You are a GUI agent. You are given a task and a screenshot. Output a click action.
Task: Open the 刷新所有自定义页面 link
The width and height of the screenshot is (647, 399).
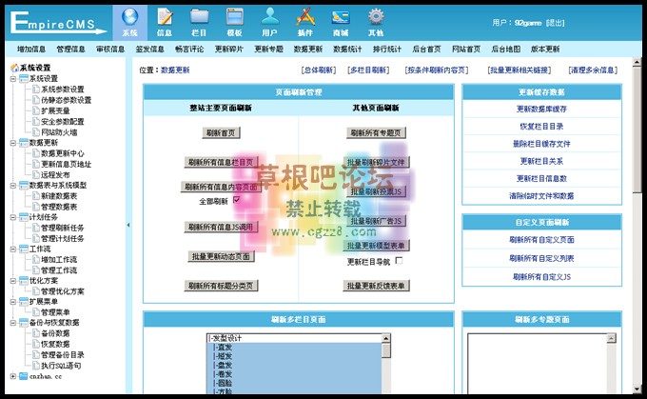[541, 240]
